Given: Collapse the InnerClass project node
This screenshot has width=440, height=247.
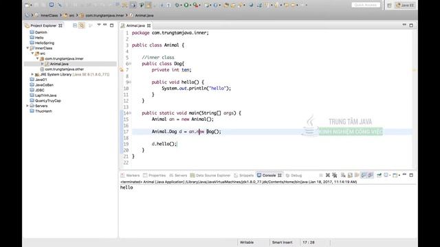Looking at the screenshot, I should point(27,48).
